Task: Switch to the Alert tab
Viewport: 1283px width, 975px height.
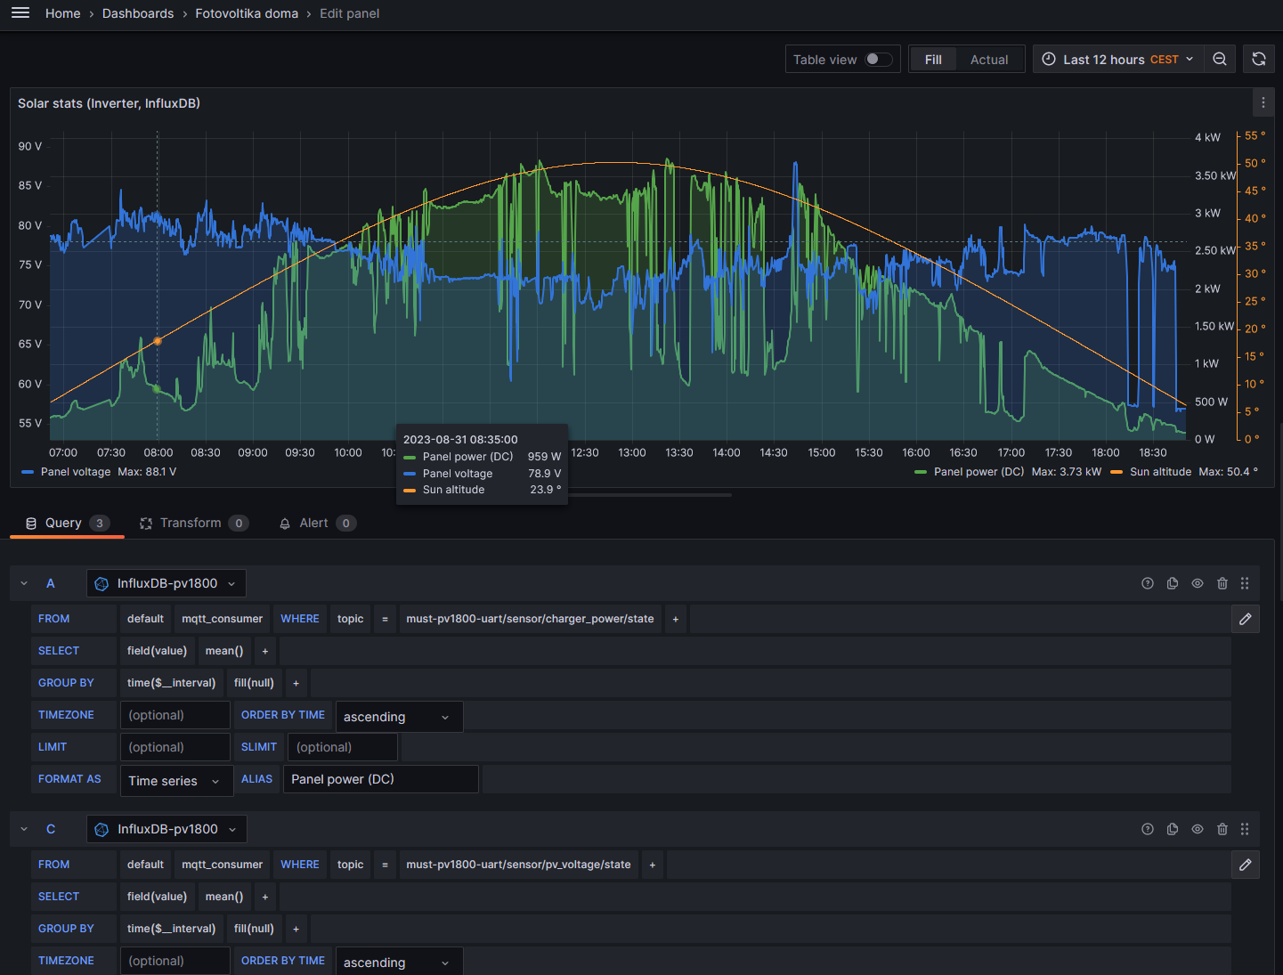Action: (x=314, y=524)
